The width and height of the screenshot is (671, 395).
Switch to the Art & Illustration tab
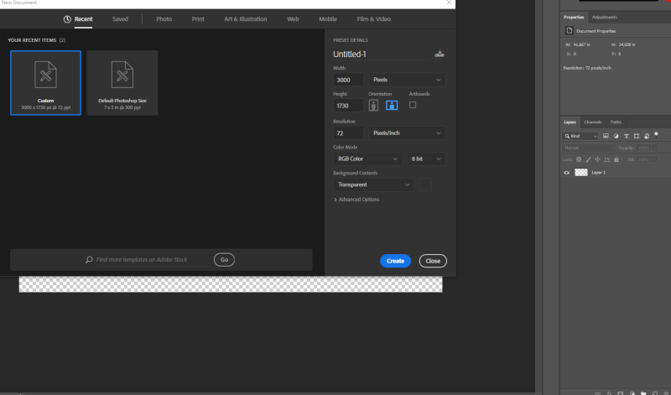245,18
